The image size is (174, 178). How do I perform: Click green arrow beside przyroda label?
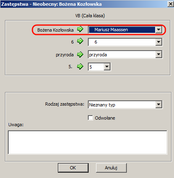pyautogui.click(x=80, y=55)
